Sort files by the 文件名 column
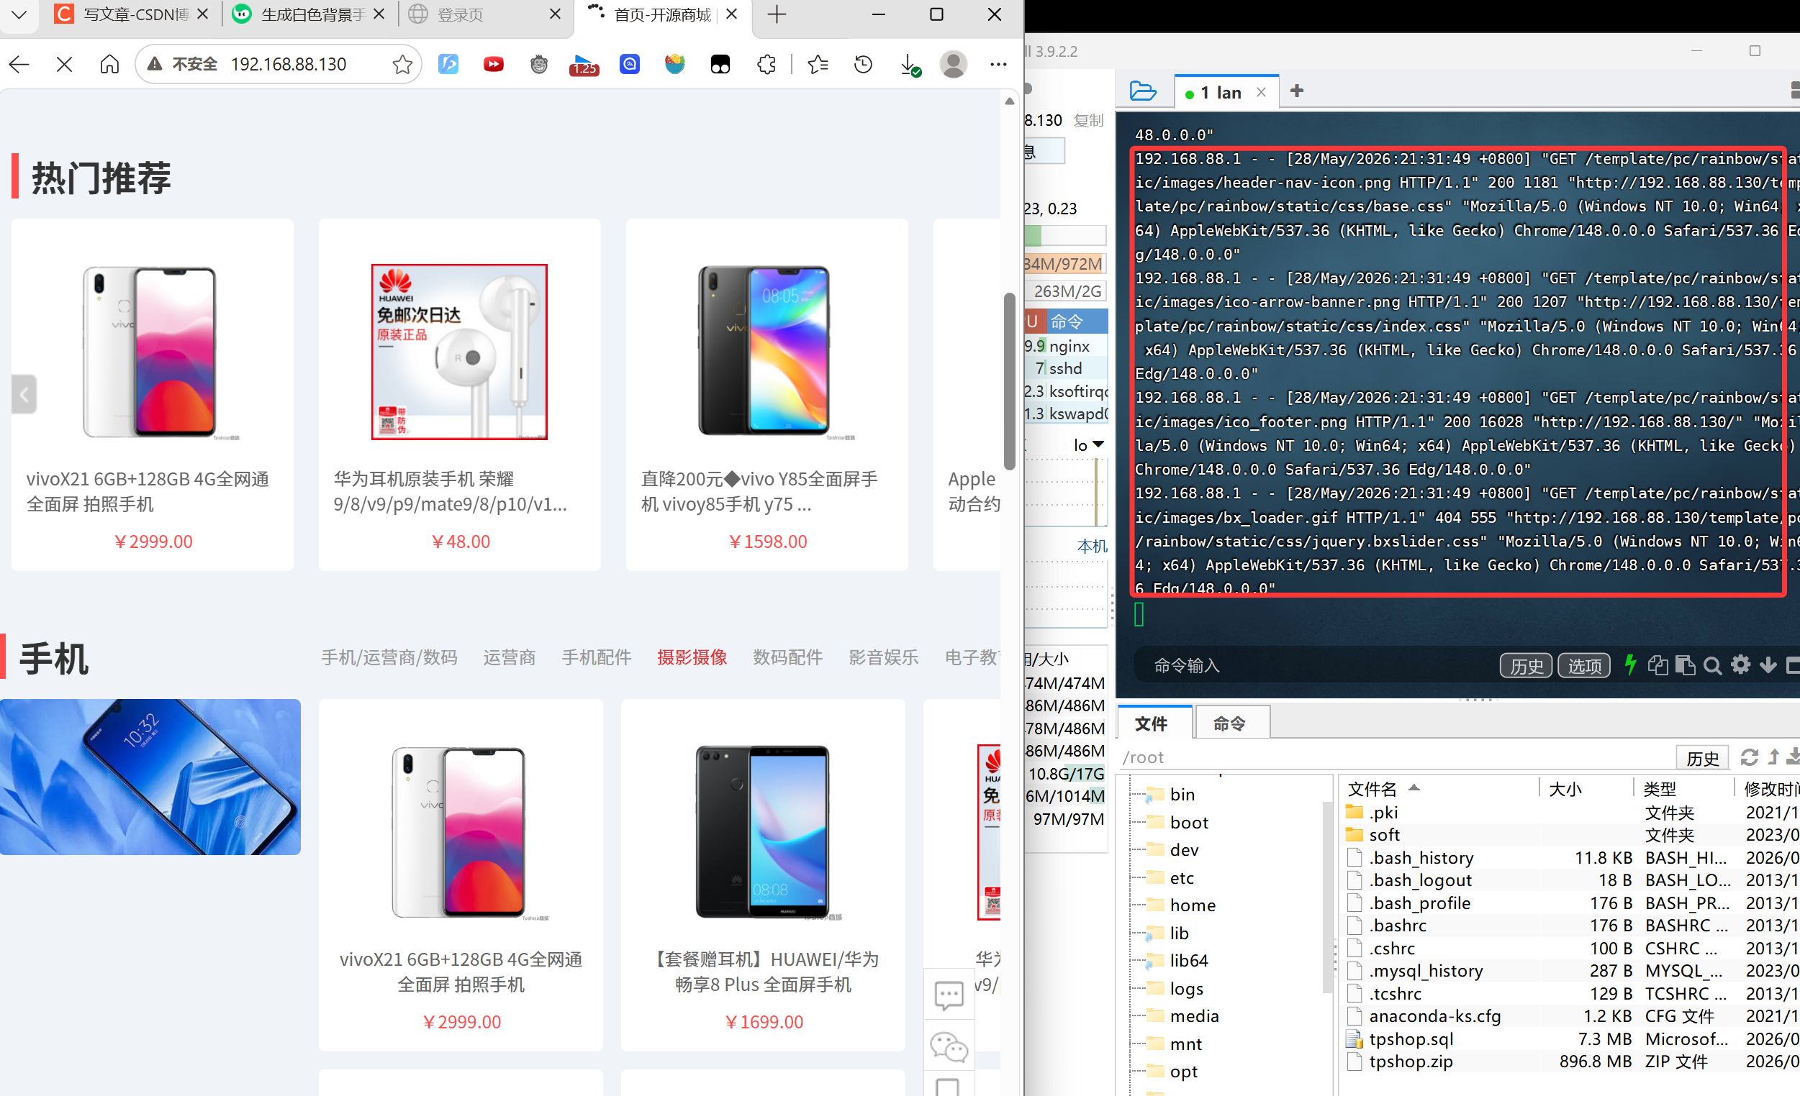Screen dimensions: 1800x1096 point(1372,789)
